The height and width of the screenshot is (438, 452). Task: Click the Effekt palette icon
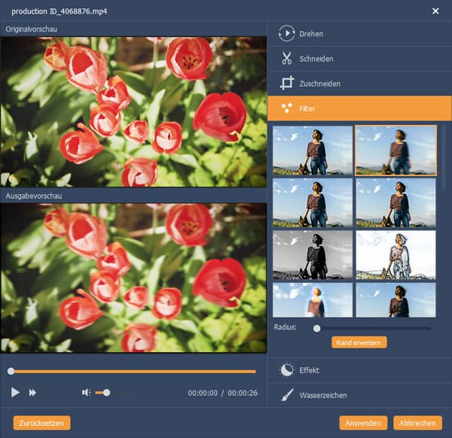pyautogui.click(x=286, y=370)
